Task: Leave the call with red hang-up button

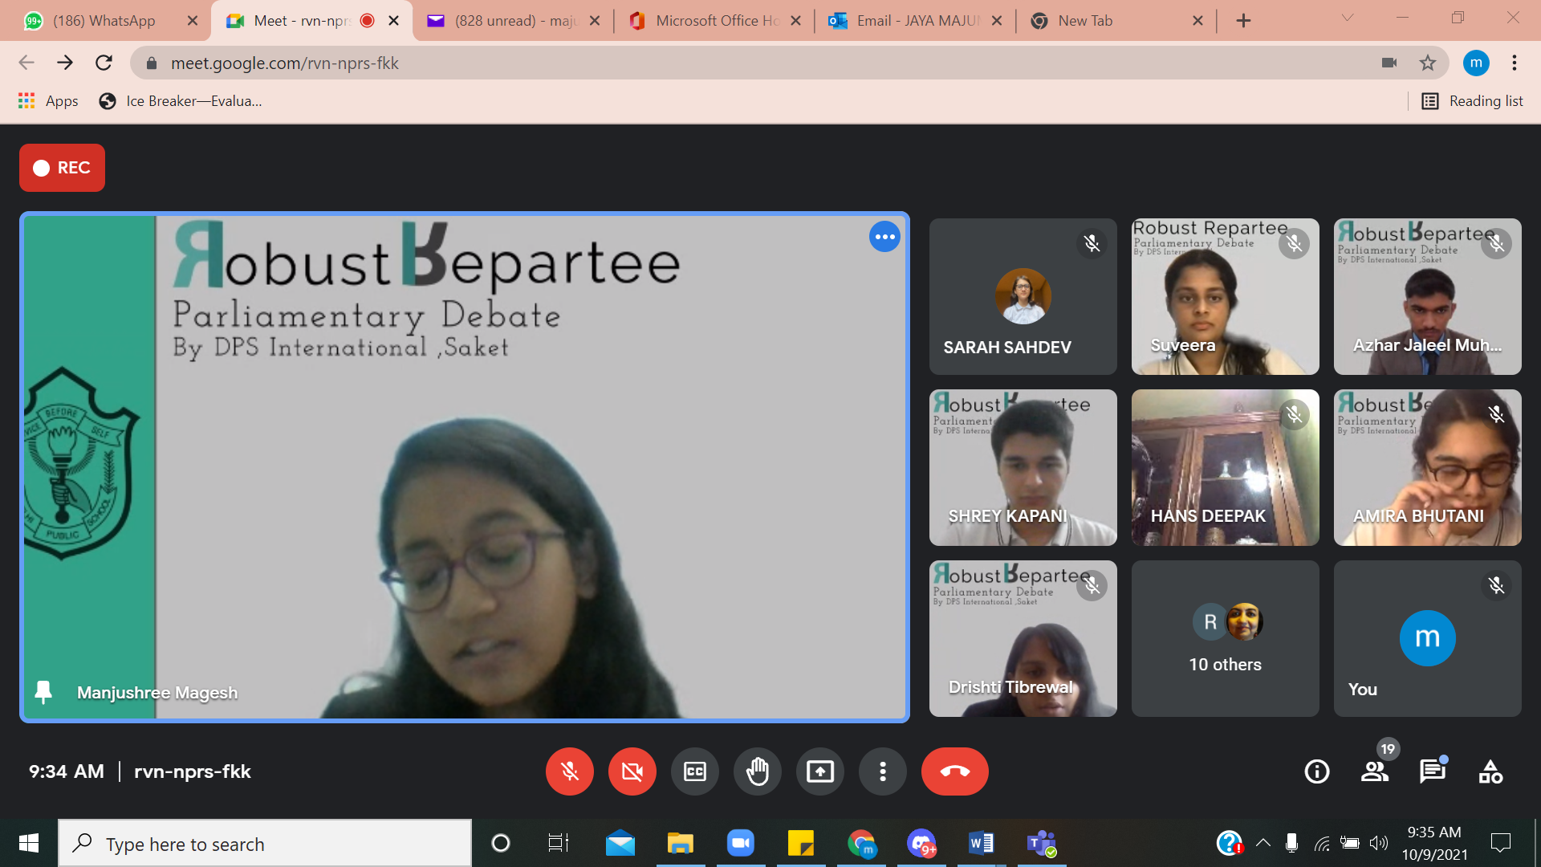Action: [954, 771]
